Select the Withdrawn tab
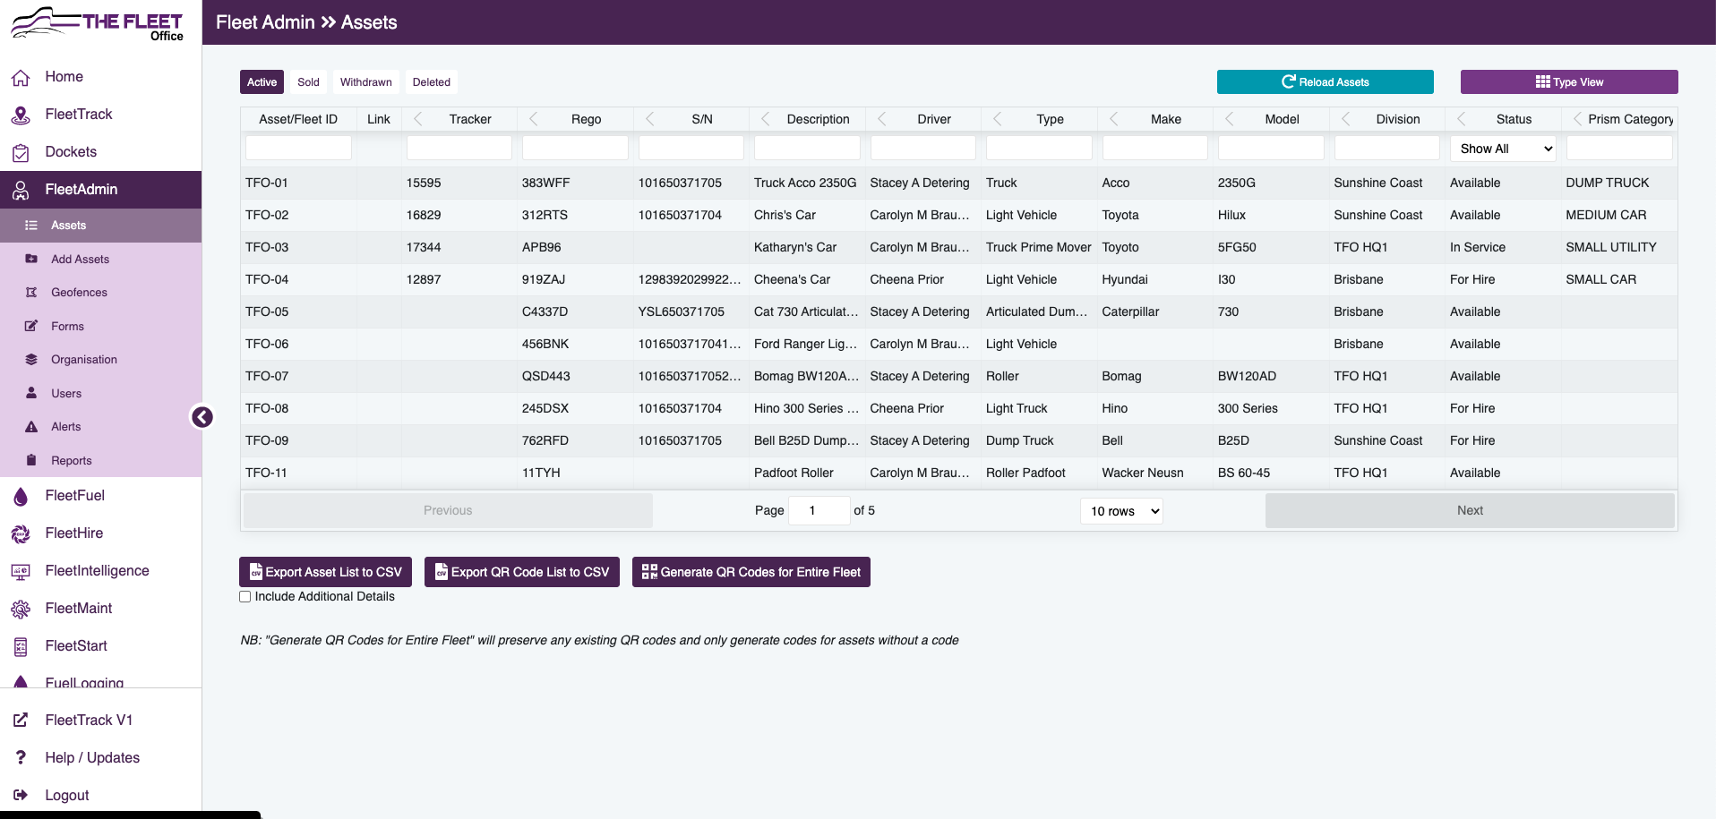Image resolution: width=1716 pixels, height=819 pixels. tap(365, 82)
